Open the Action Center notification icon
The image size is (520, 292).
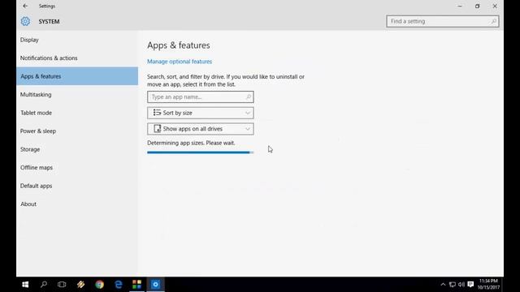[470, 285]
